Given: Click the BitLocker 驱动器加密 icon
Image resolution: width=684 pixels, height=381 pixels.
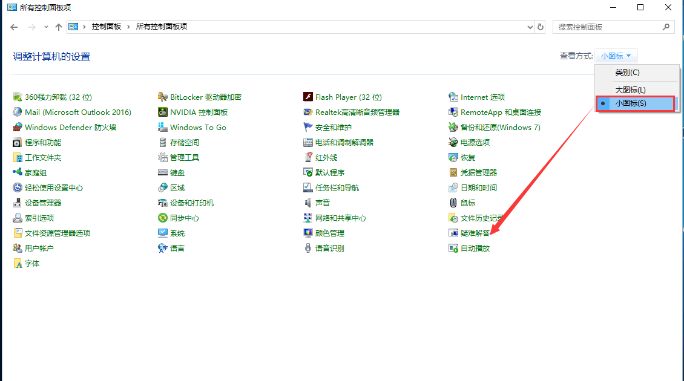Looking at the screenshot, I should (x=163, y=97).
